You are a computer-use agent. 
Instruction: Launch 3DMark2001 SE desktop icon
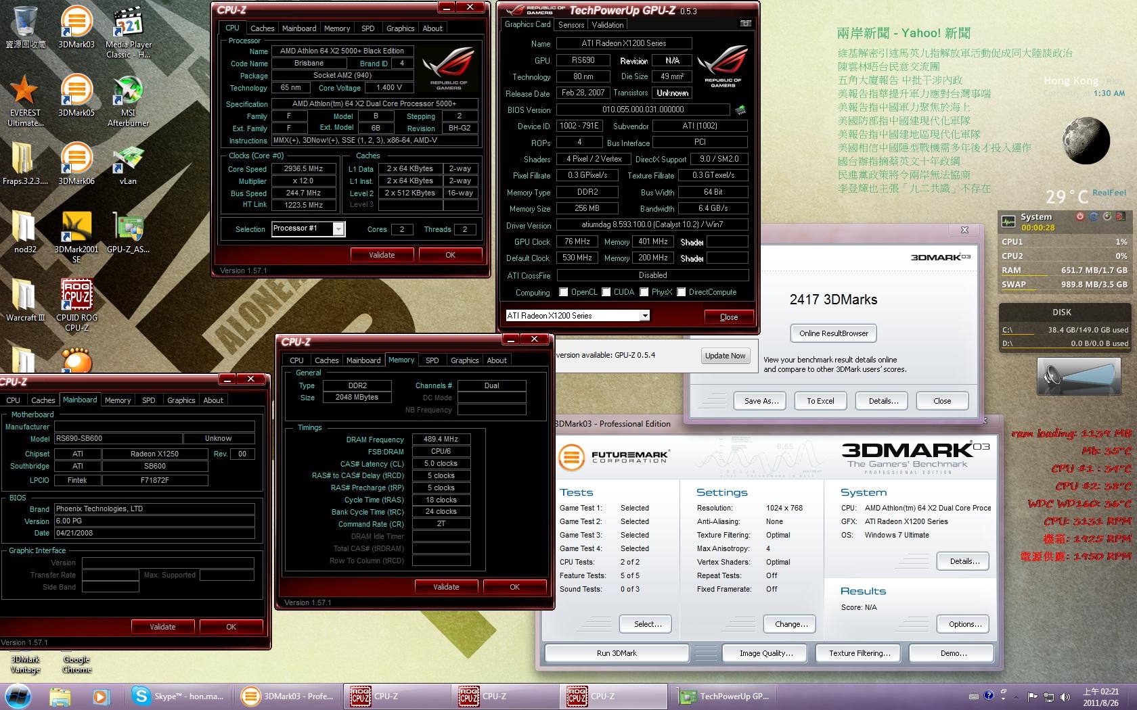76,237
